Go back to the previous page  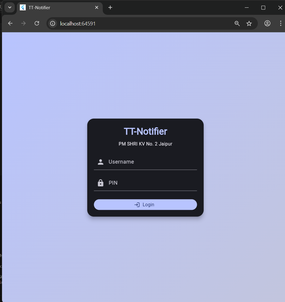tap(10, 23)
